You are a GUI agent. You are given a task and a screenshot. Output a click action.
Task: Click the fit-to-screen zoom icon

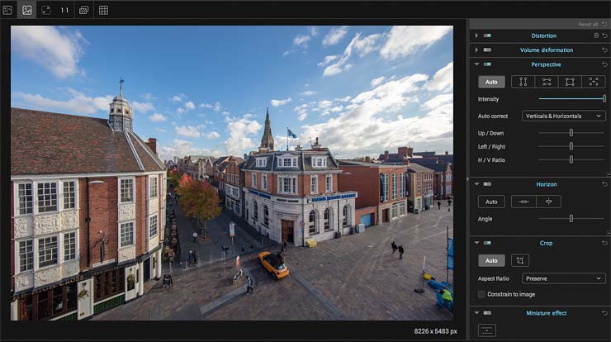(x=46, y=10)
